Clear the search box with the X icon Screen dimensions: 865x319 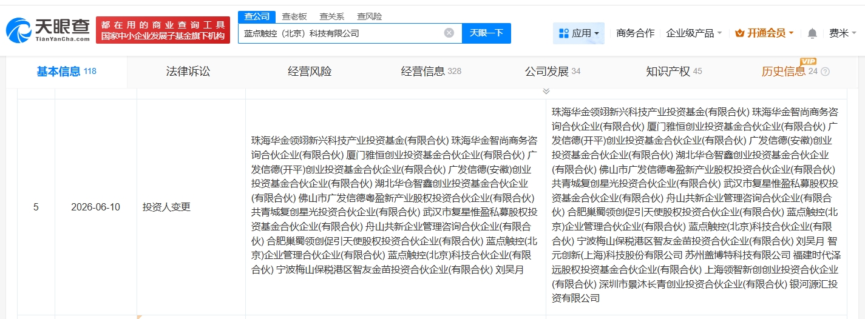point(449,33)
